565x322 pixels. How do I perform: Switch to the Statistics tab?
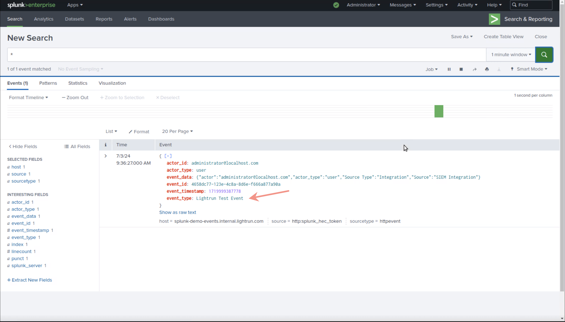[78, 83]
